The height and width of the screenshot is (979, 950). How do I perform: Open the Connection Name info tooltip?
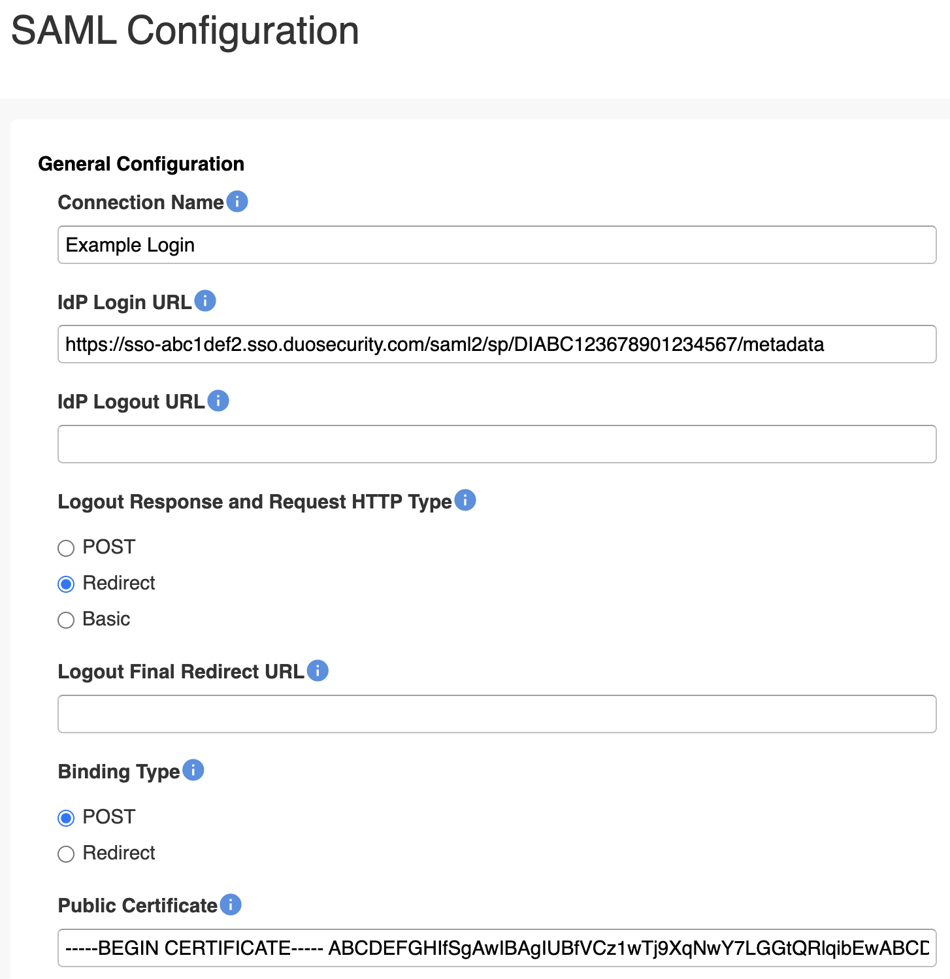click(x=238, y=202)
